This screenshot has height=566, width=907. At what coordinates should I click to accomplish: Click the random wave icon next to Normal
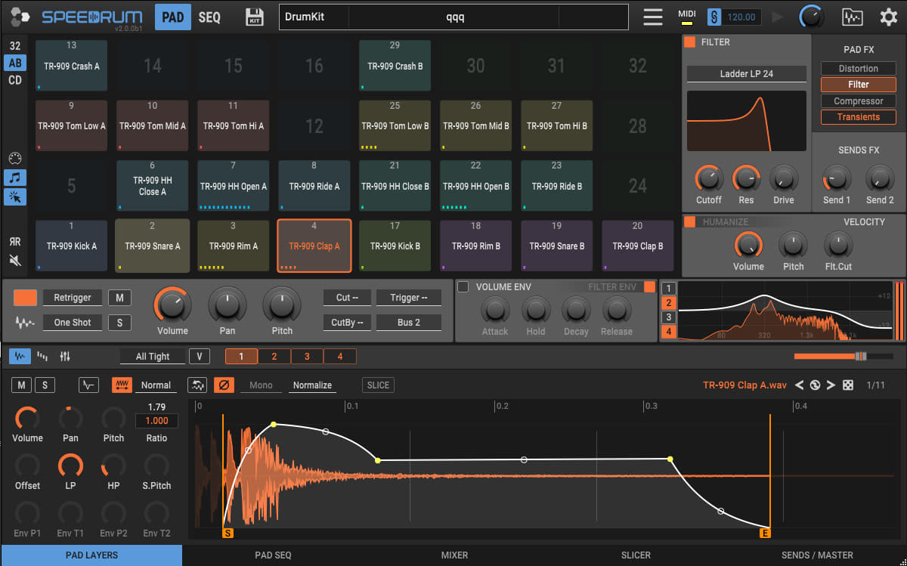(x=198, y=385)
